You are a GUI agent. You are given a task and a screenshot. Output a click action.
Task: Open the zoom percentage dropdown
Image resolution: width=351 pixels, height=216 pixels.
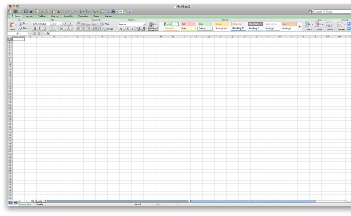[x=124, y=12]
